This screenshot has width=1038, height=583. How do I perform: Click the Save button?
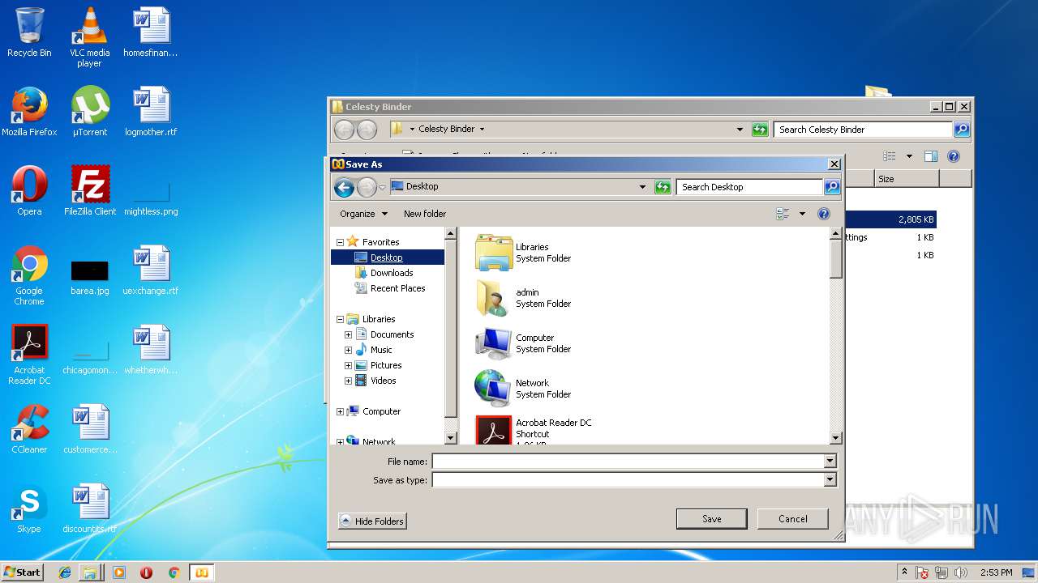click(x=711, y=519)
